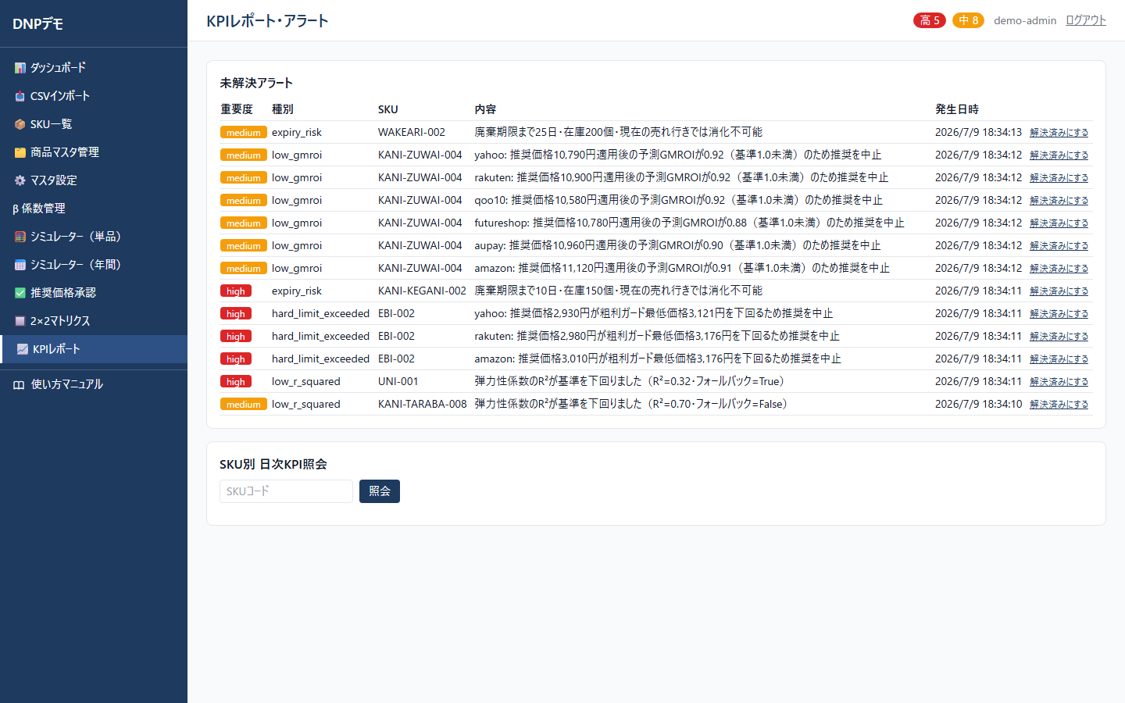Select the 商品マスタ管理 folder icon
Screen dimensions: 1125x703
coord(20,152)
